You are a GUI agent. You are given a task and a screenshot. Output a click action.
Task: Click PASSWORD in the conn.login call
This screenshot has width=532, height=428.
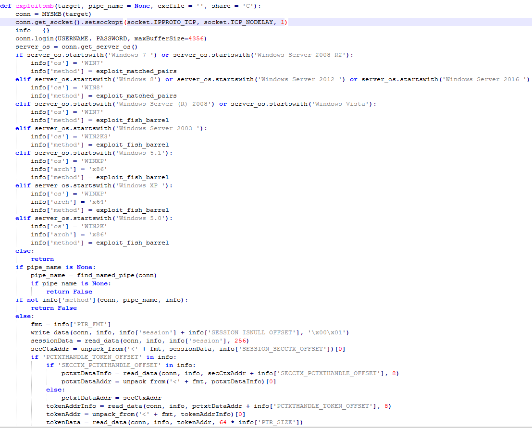tap(111, 38)
